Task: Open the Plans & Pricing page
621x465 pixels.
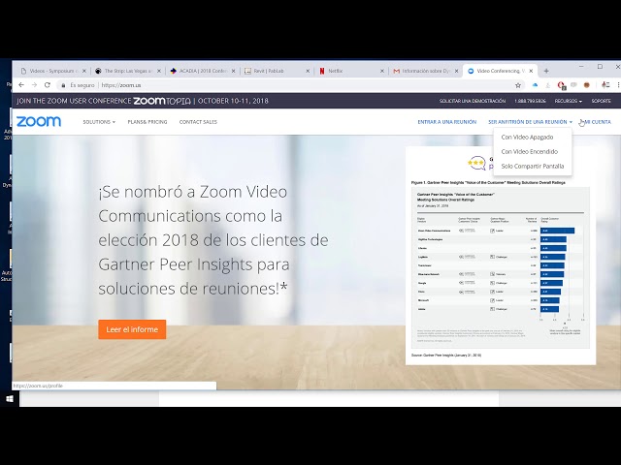Action: [x=147, y=122]
